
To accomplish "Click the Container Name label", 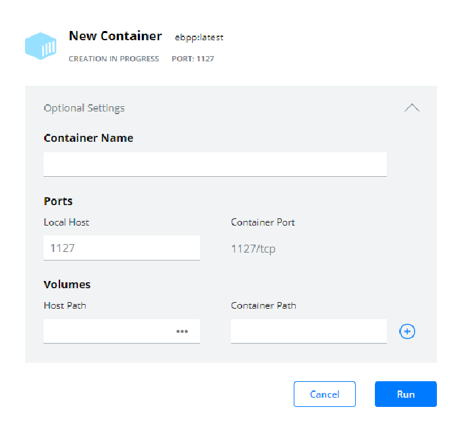I will [x=88, y=138].
